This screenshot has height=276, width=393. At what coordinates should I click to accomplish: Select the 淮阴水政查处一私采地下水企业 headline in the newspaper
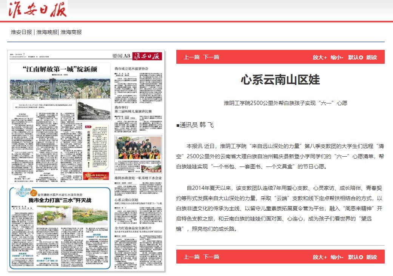138,177
